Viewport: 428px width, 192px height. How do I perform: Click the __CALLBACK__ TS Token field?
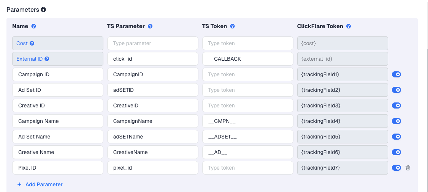(248, 59)
